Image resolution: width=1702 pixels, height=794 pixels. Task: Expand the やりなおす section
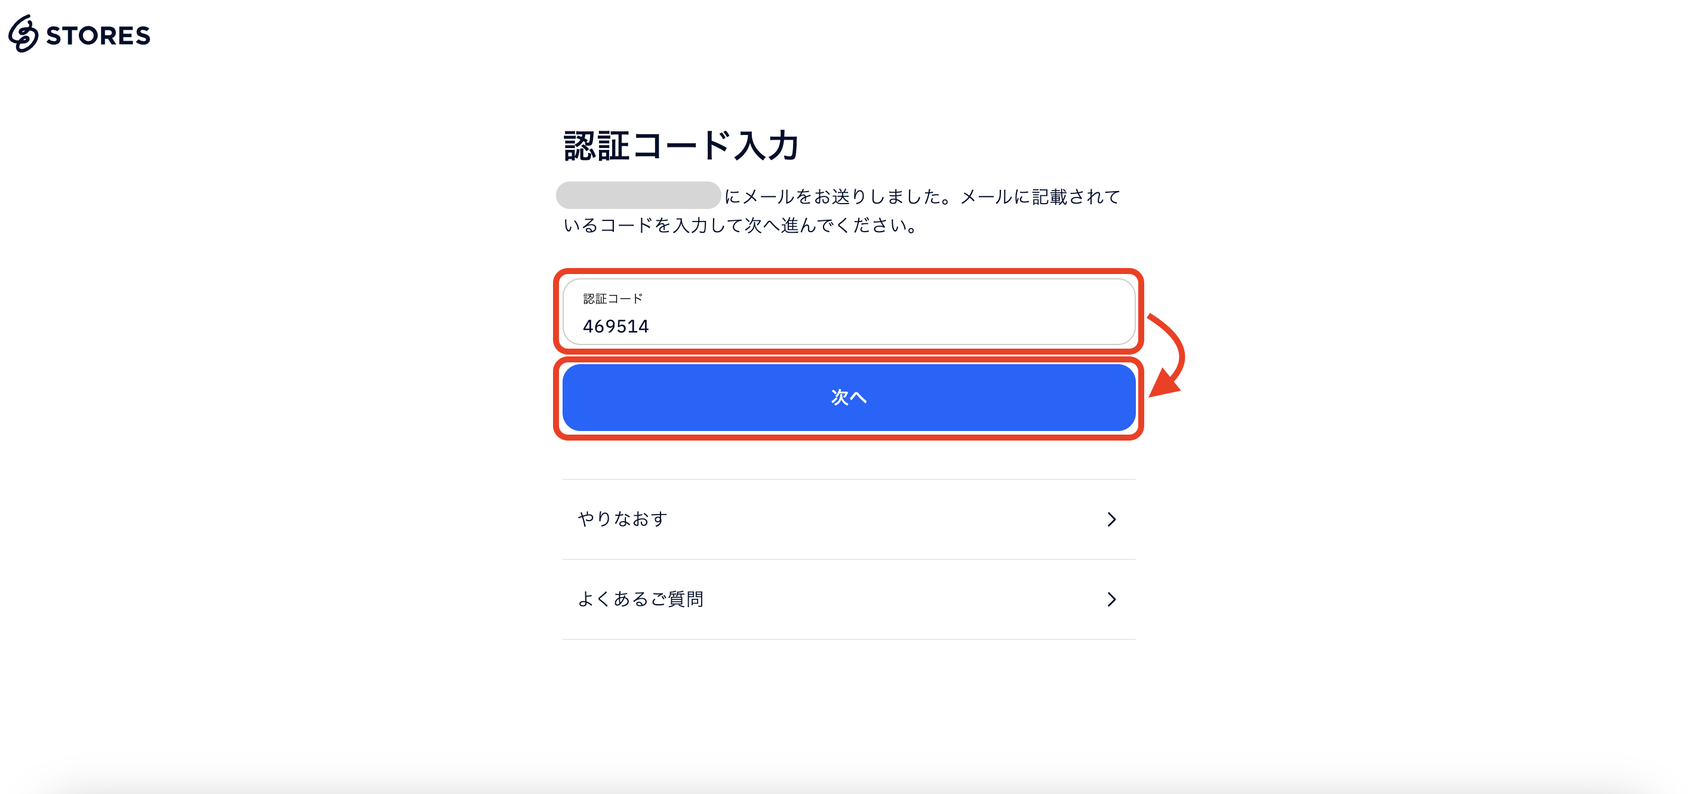tap(846, 519)
